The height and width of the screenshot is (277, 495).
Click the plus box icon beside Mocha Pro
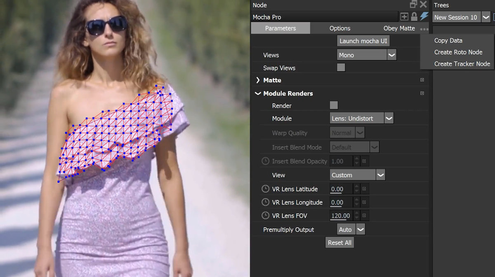(404, 17)
